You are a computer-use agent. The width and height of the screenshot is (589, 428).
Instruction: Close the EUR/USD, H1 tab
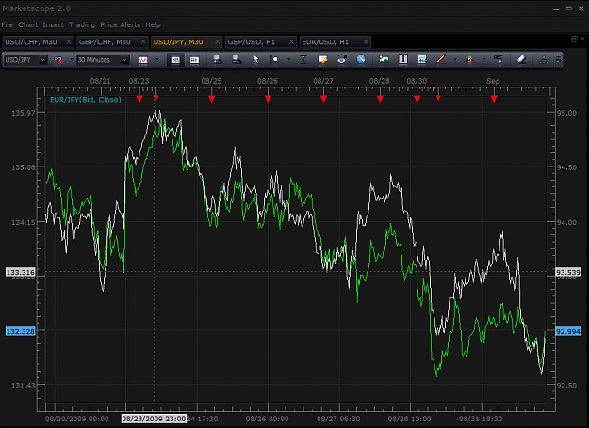pyautogui.click(x=366, y=42)
